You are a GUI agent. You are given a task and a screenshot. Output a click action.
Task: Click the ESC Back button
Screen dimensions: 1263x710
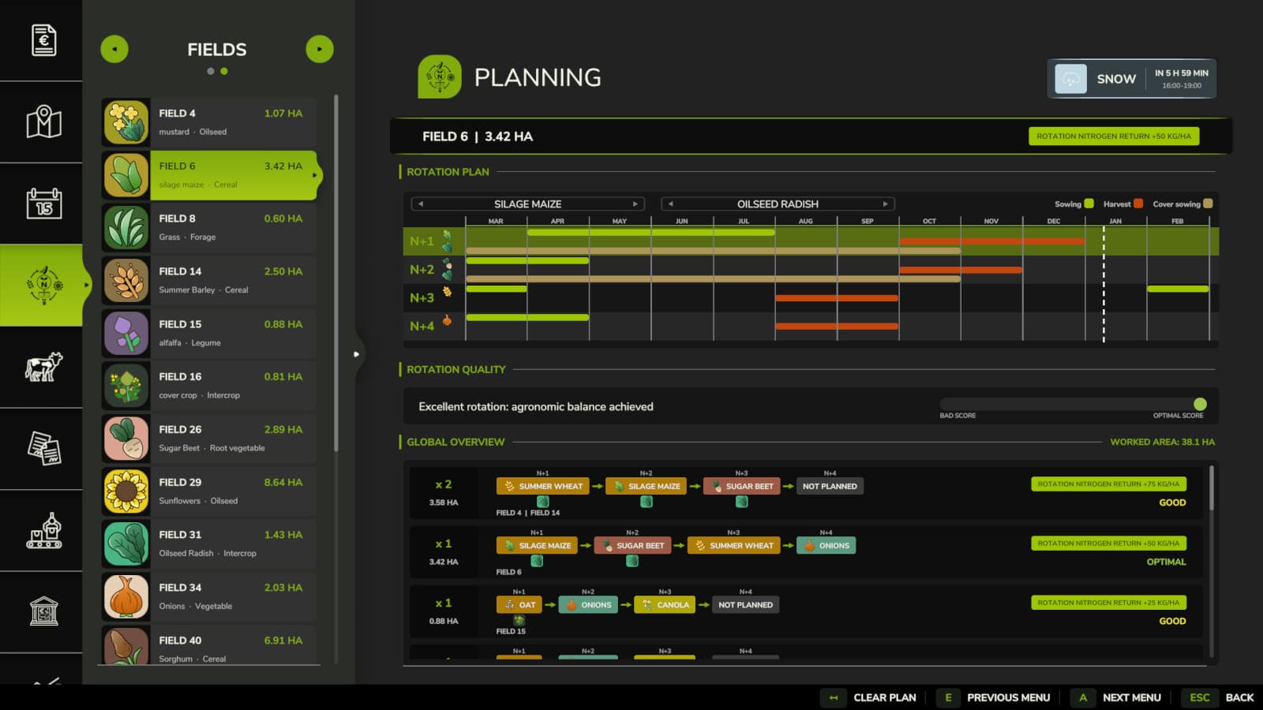coord(1217,697)
